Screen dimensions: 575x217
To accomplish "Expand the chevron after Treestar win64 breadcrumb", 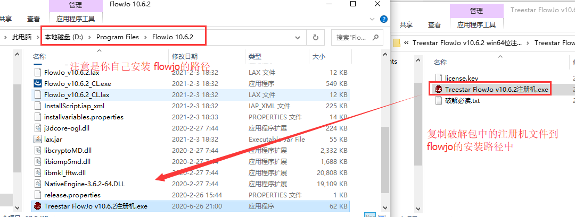I will pyautogui.click(x=528, y=43).
